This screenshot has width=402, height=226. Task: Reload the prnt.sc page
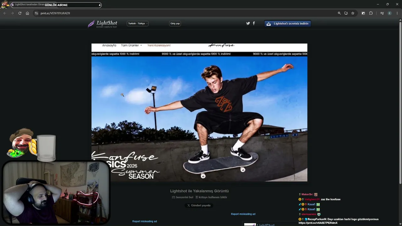click(x=20, y=13)
